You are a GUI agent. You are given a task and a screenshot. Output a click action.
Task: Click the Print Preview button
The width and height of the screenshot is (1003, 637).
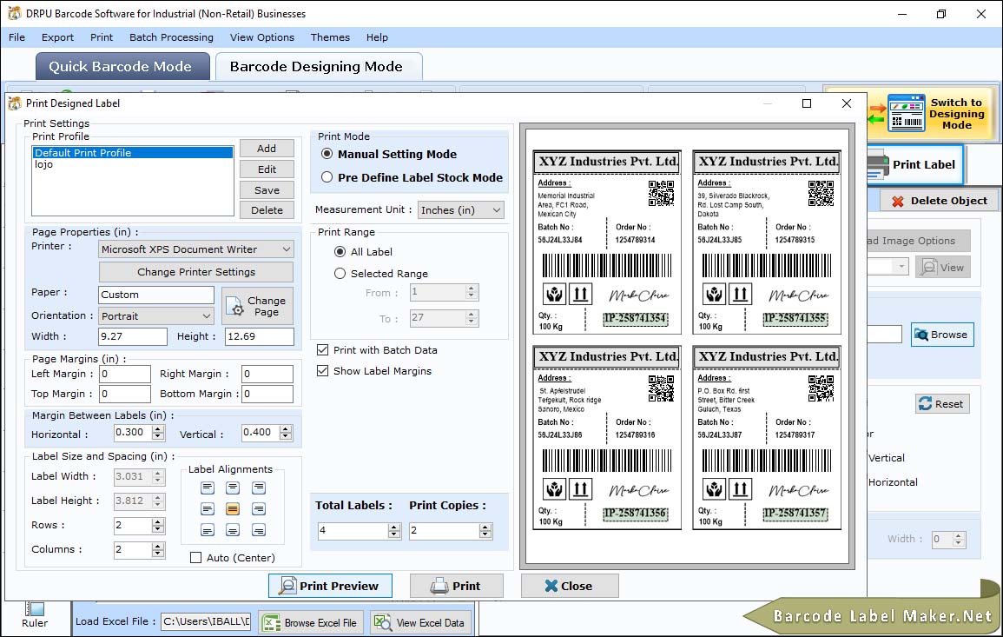tap(330, 586)
